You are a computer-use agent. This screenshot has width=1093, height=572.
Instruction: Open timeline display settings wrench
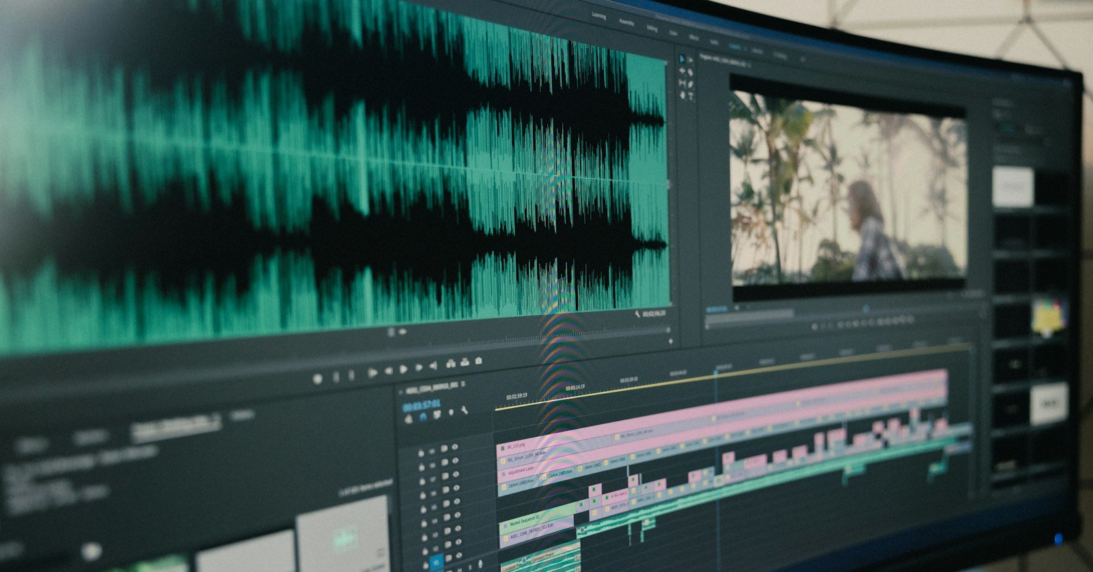click(x=465, y=410)
